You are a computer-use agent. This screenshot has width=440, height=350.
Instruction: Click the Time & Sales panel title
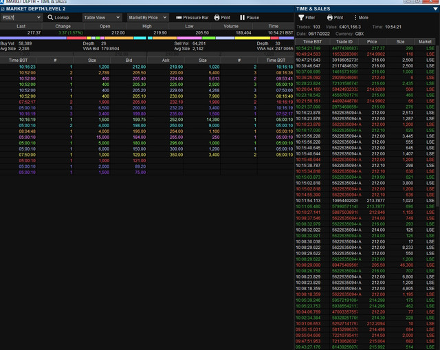coord(313,9)
